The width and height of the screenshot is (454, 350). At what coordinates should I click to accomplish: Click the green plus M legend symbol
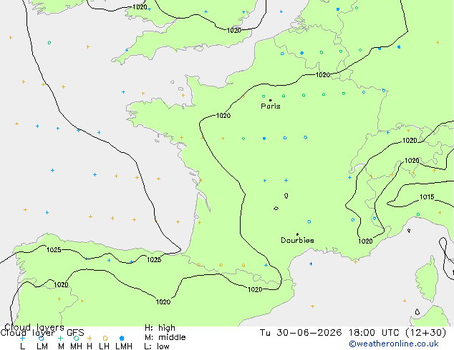61,338
